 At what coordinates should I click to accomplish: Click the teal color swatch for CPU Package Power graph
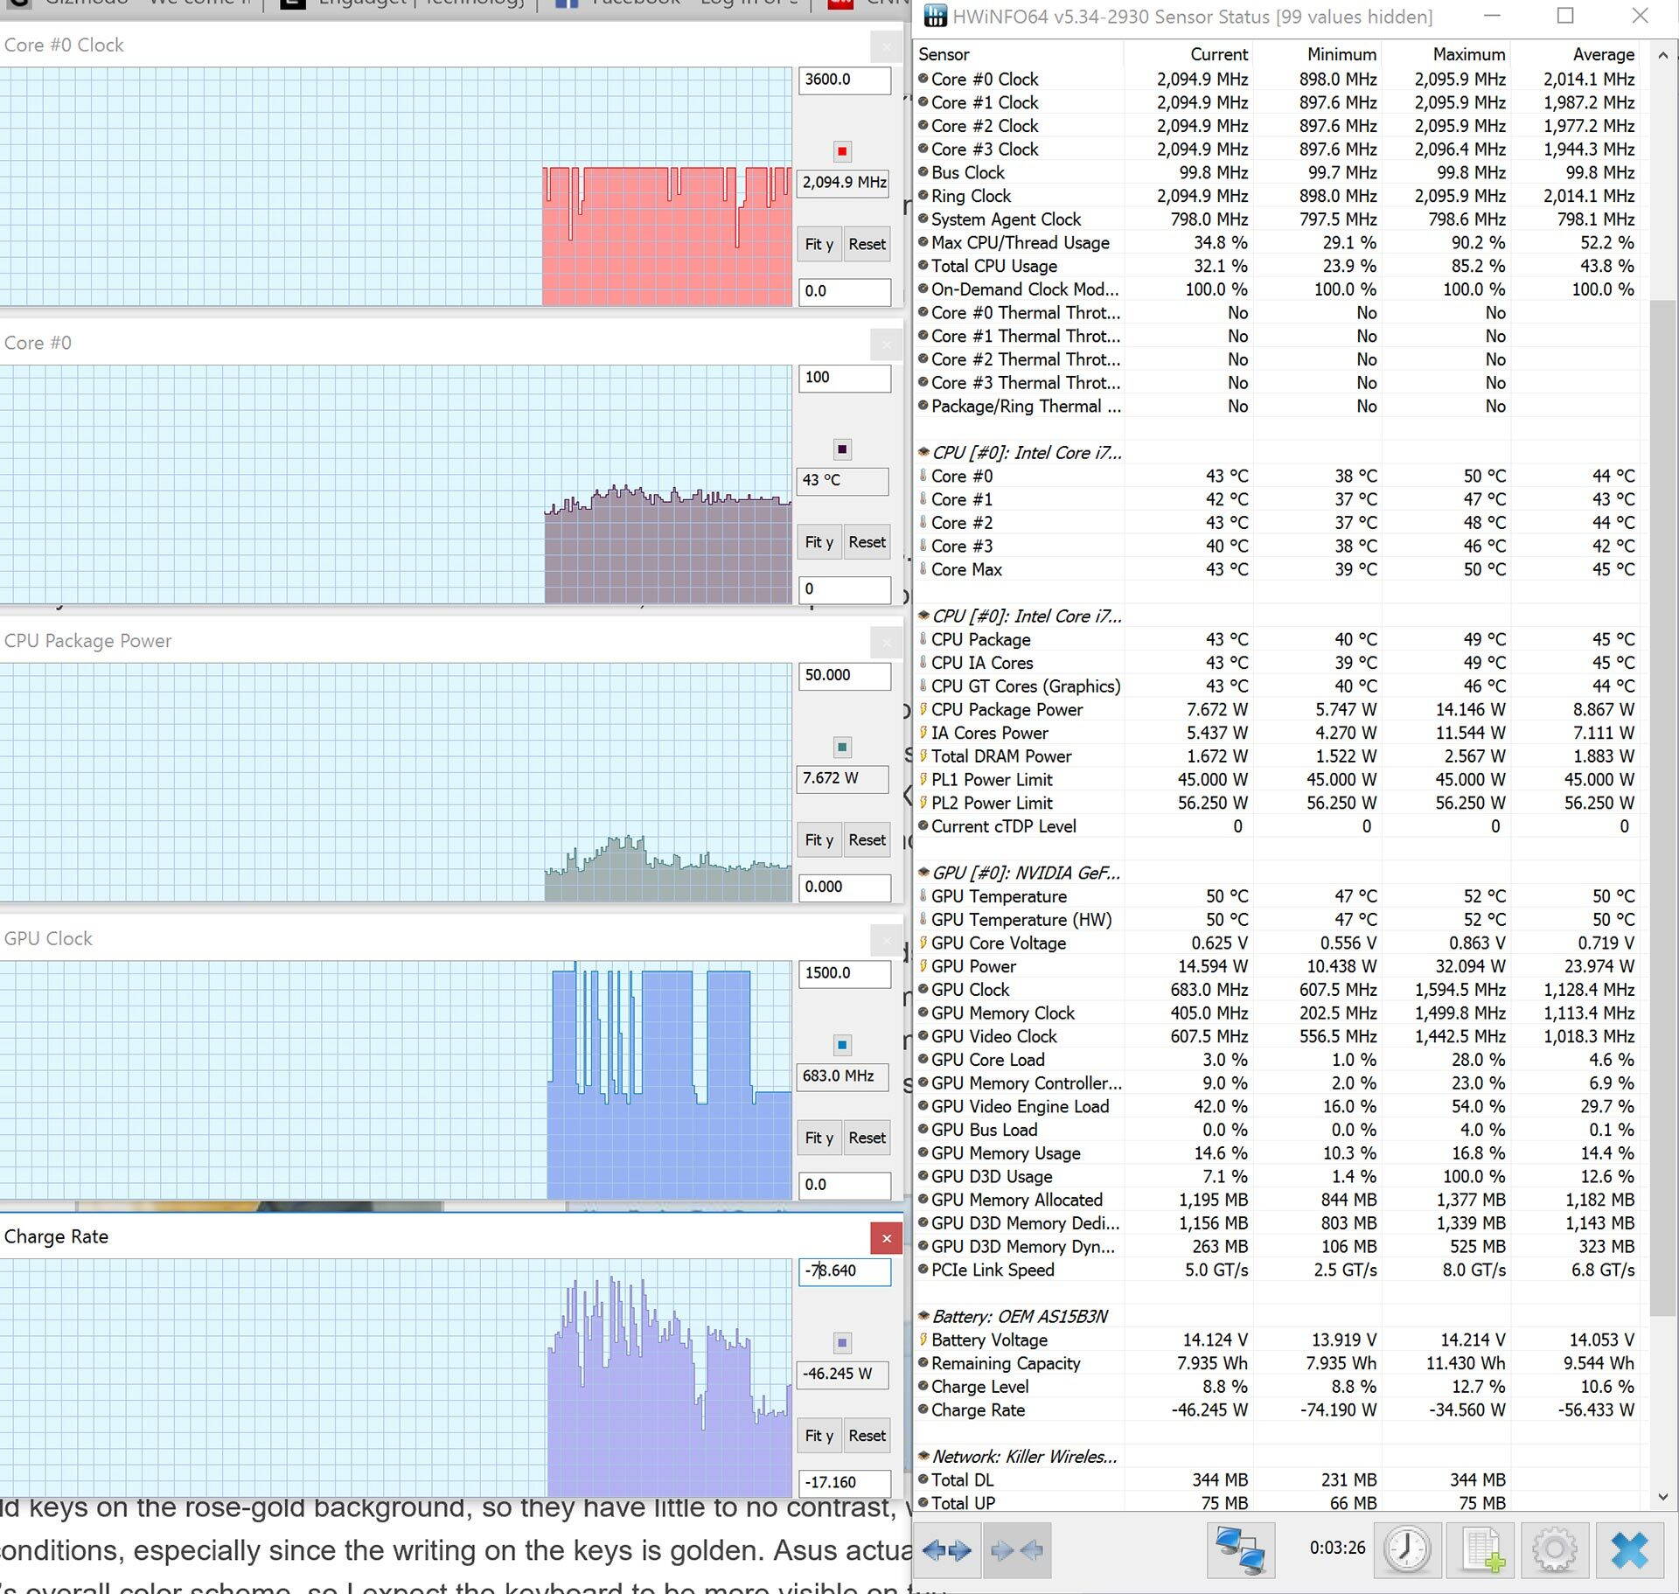pyautogui.click(x=842, y=748)
